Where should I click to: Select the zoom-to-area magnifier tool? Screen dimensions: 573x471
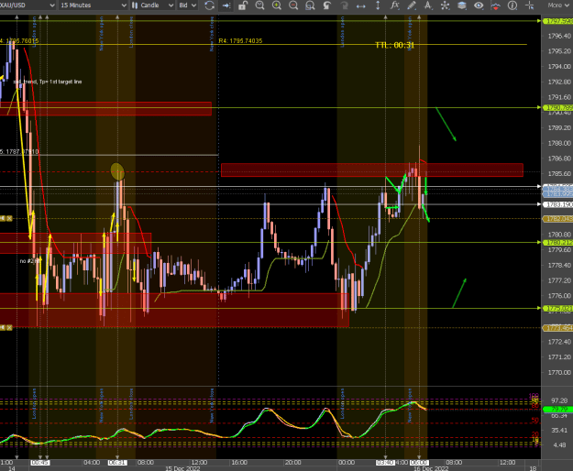[310, 5]
